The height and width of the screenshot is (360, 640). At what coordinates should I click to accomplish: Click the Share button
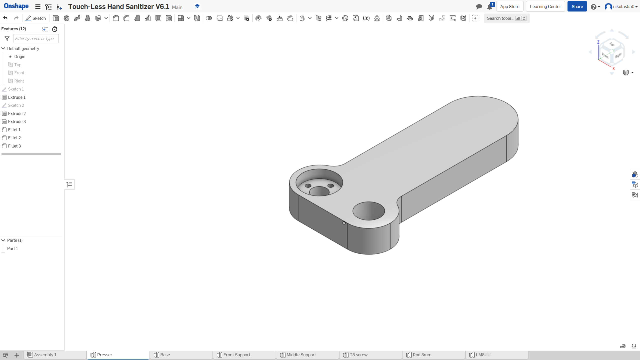click(577, 6)
